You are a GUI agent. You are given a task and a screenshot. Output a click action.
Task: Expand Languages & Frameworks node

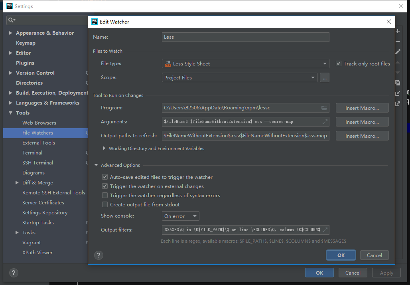pos(10,103)
